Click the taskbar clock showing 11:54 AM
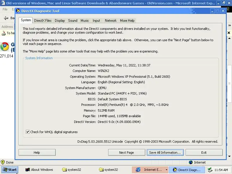The width and height of the screenshot is (232, 174). tap(221, 170)
